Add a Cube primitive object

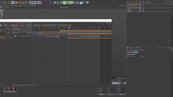pyautogui.click(x=55, y=2)
